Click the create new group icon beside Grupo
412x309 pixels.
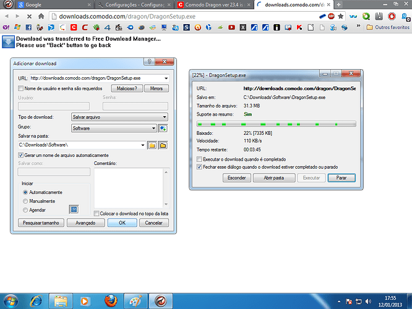tap(163, 129)
